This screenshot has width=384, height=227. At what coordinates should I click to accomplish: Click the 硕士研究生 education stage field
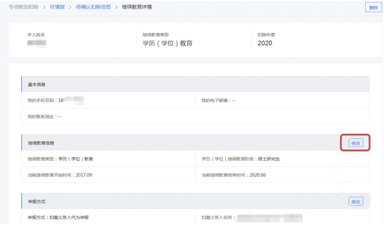(x=240, y=159)
